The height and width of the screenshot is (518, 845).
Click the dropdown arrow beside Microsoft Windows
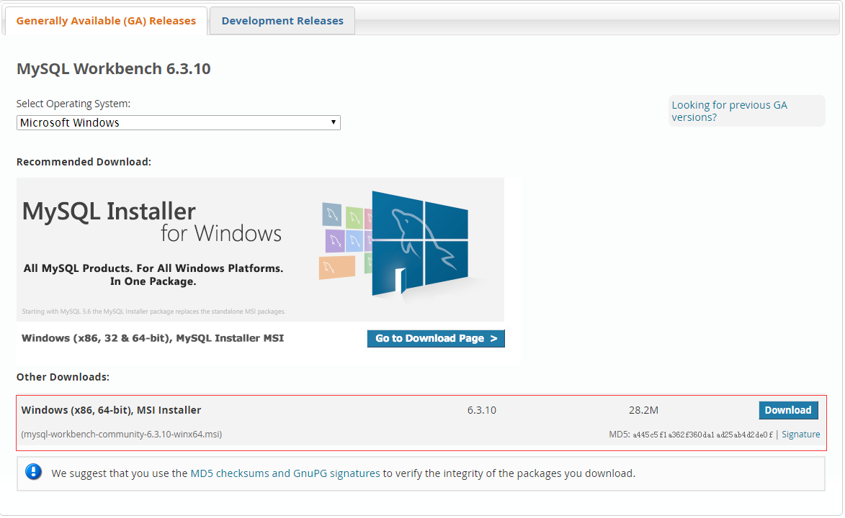tap(334, 122)
